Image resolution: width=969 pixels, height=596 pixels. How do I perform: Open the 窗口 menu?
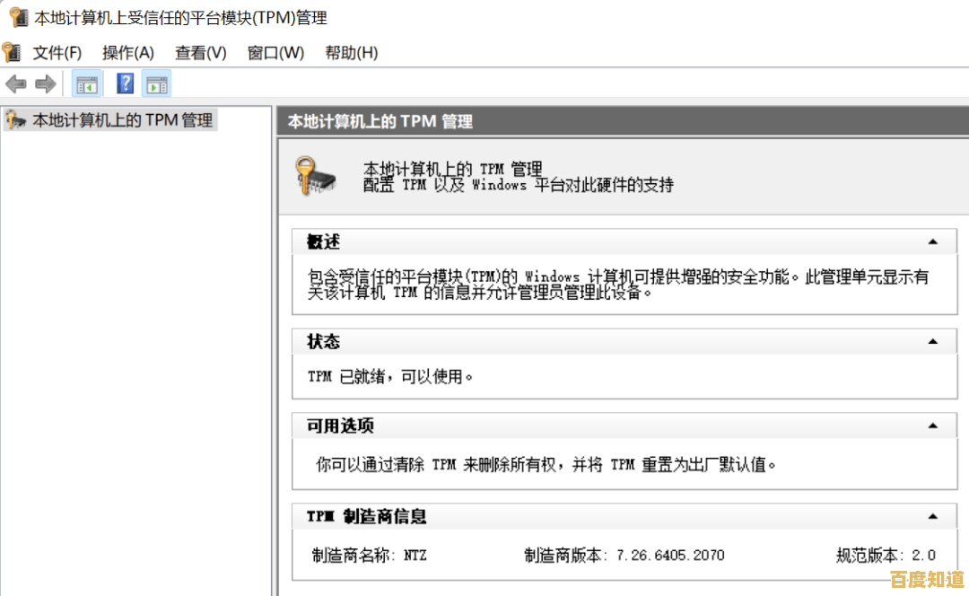tap(275, 53)
